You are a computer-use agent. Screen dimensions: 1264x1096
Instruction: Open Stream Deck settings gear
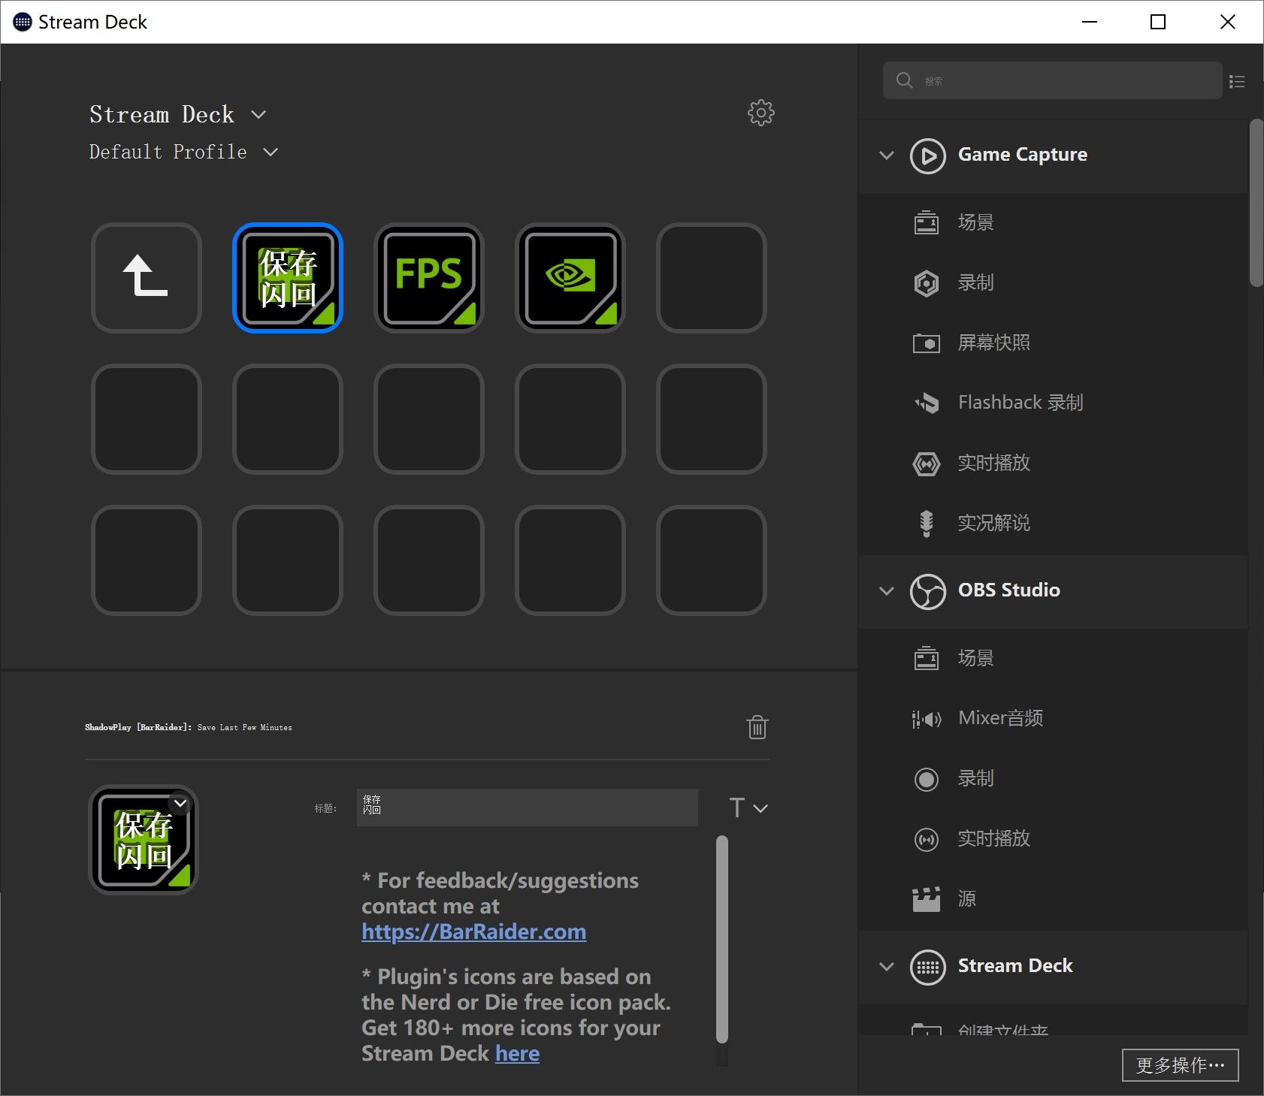coord(761,113)
